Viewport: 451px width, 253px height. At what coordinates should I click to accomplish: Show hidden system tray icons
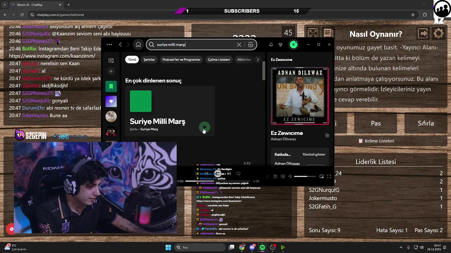(x=401, y=247)
